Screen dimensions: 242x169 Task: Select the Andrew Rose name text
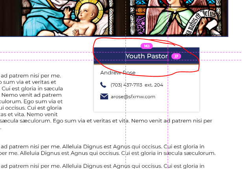[x=118, y=73]
